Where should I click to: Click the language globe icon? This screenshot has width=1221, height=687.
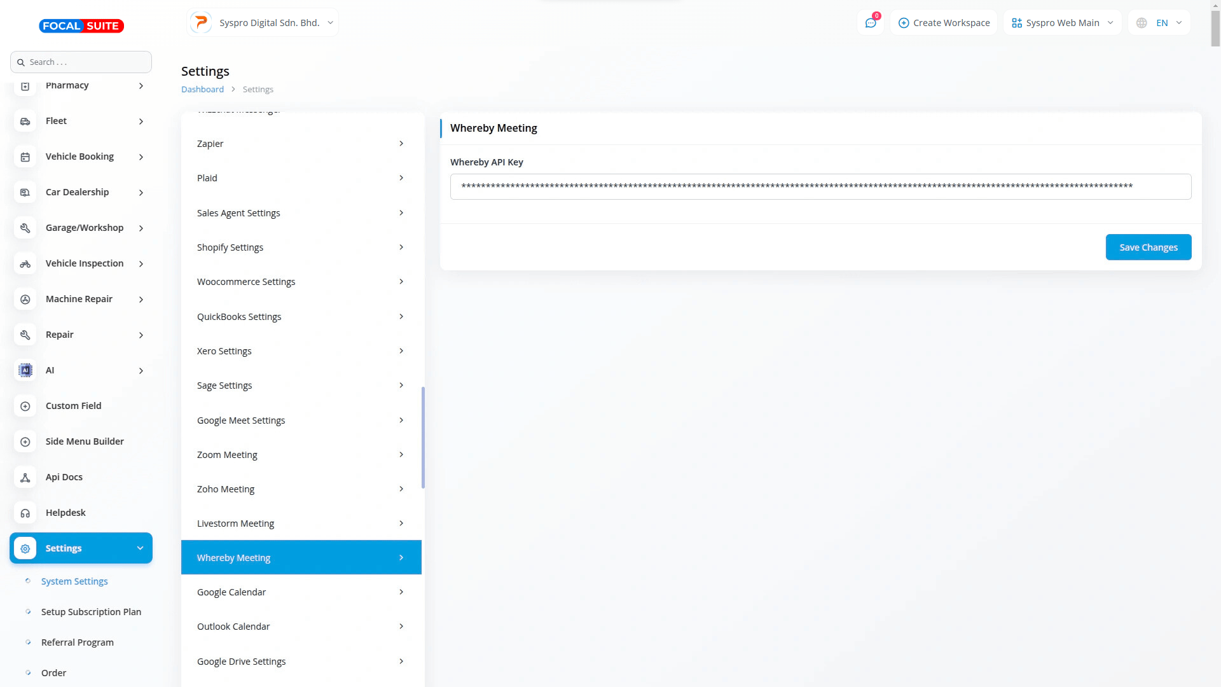coord(1142,23)
